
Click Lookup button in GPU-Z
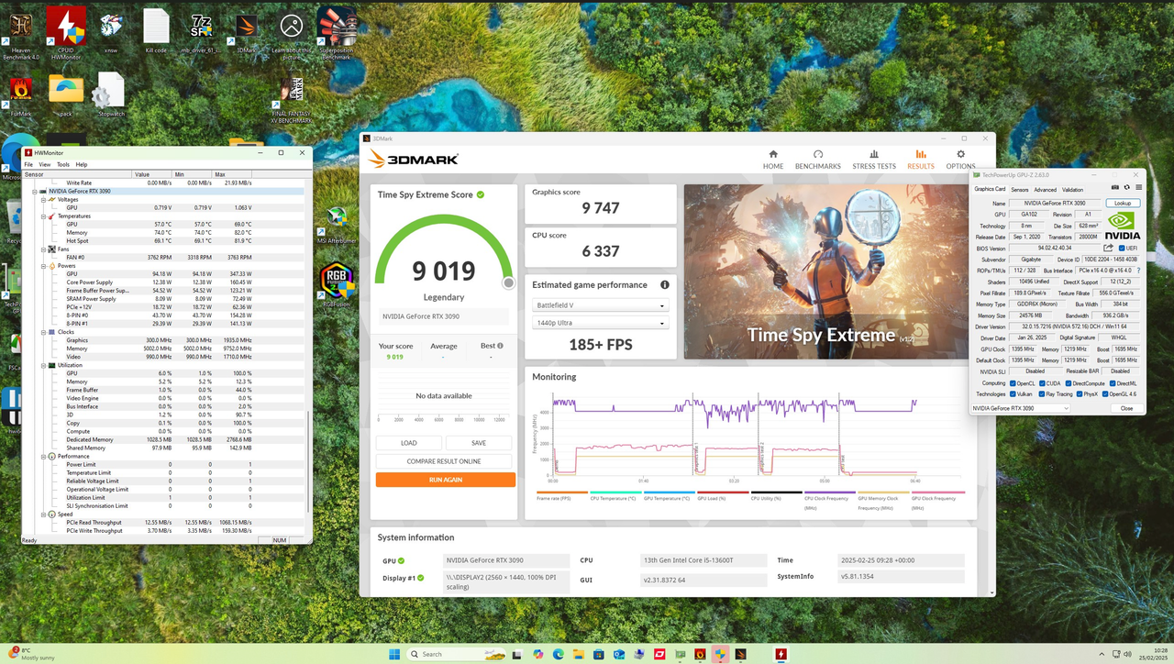[1123, 203]
